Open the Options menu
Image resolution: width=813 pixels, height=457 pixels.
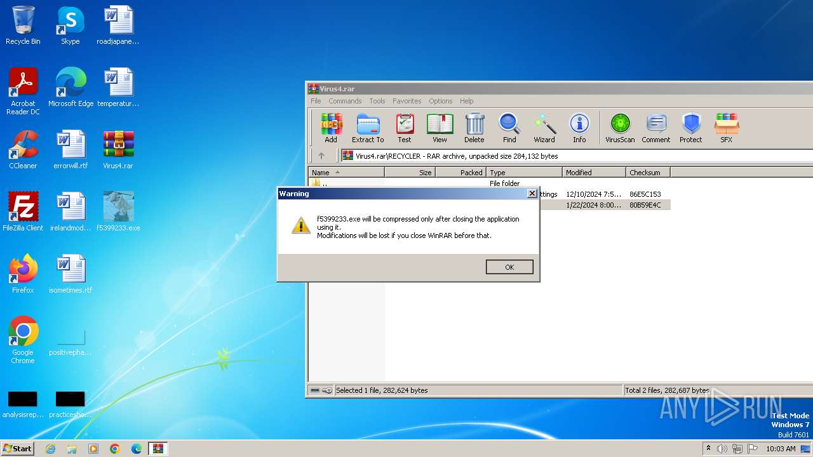coord(440,101)
